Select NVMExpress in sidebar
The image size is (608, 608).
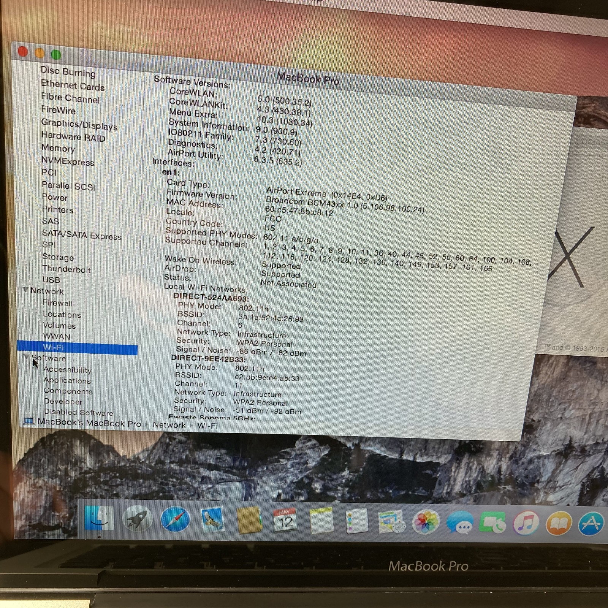[x=68, y=161]
